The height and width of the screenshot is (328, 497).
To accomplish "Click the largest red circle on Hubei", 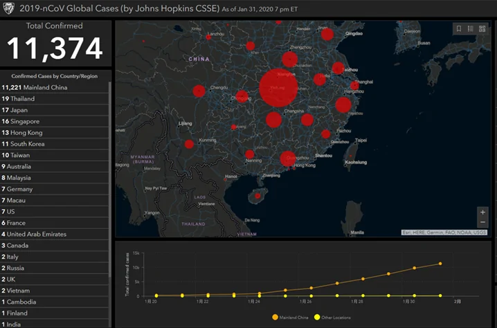I will [278, 88].
